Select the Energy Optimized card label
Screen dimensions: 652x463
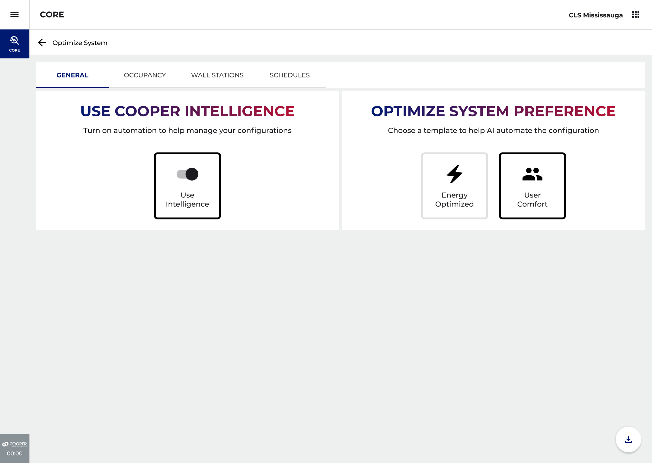coord(454,200)
